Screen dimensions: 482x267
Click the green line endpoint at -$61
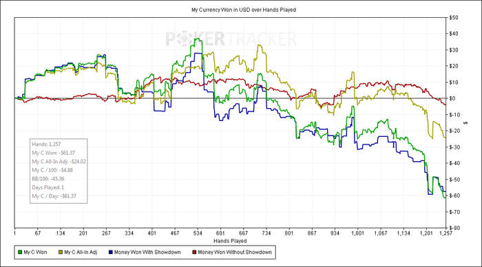[x=445, y=197]
